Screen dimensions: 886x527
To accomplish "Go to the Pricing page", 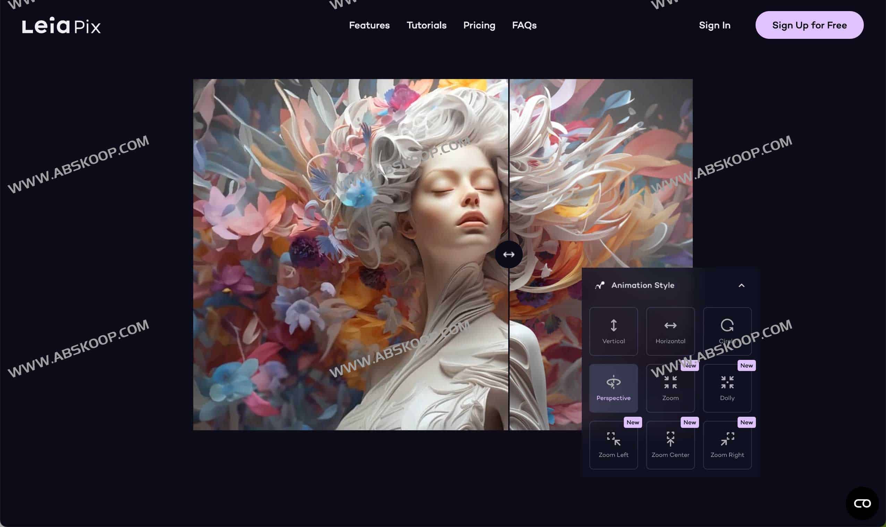I will click(479, 25).
